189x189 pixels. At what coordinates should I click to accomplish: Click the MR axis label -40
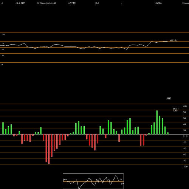point(184,149)
